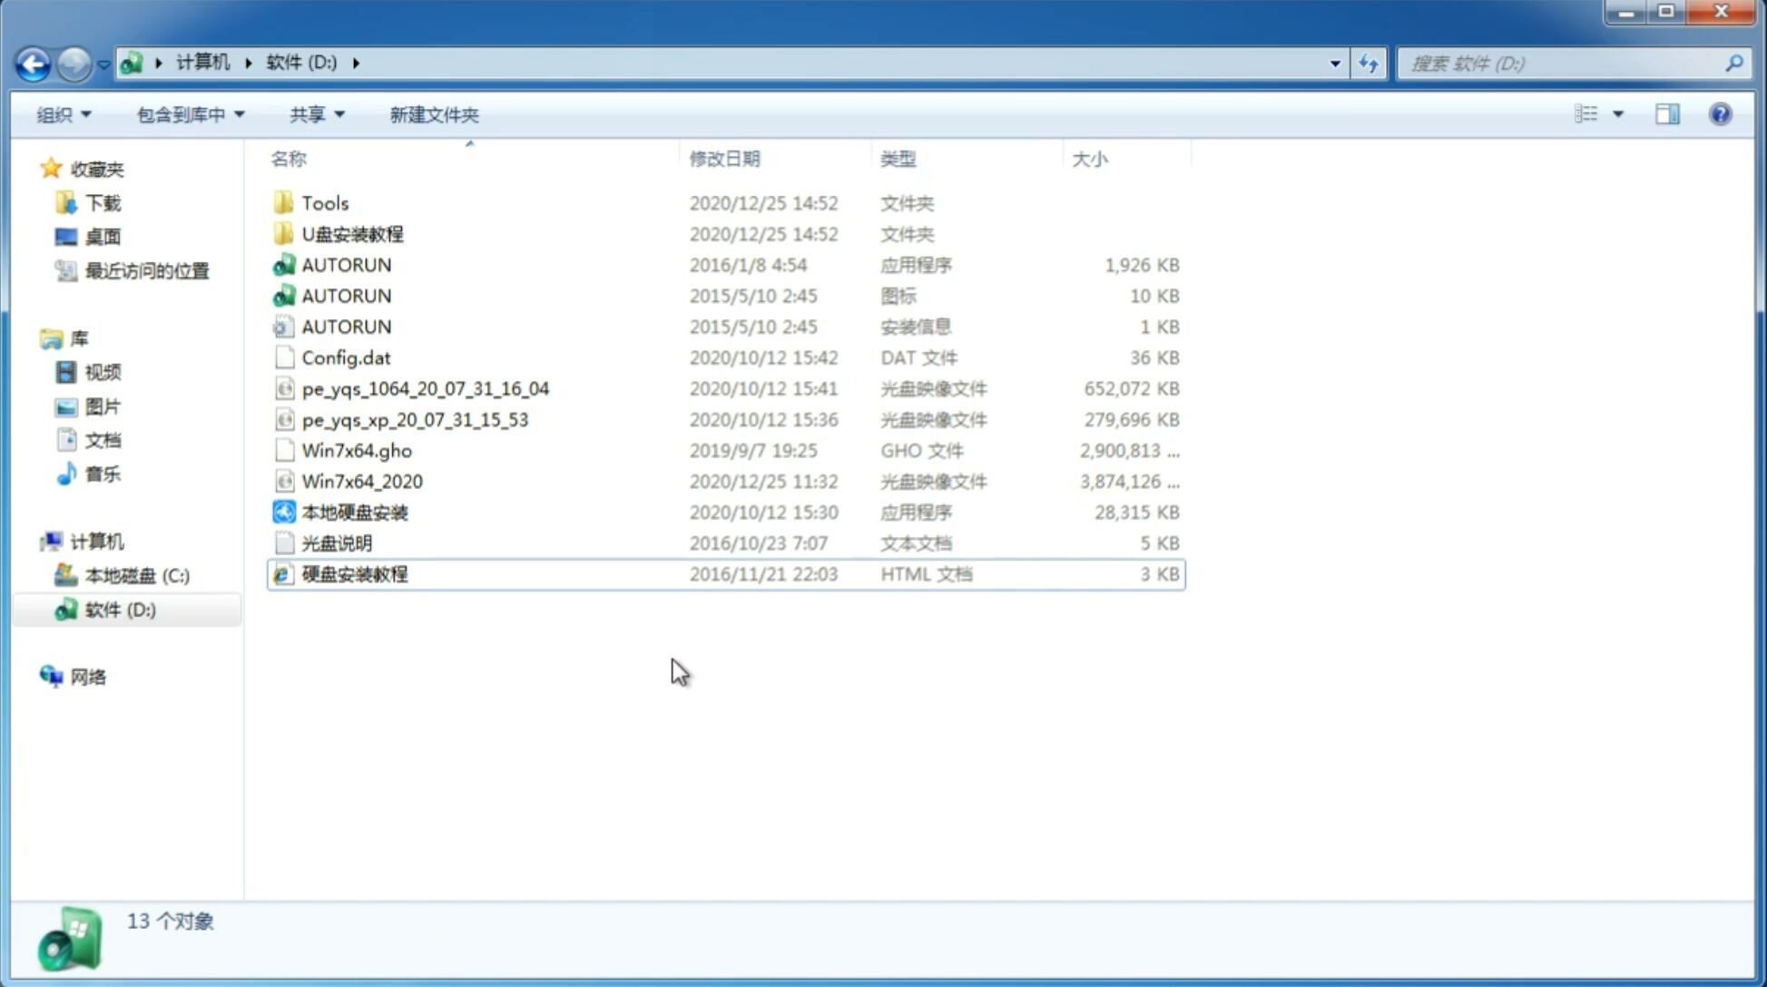
Task: Open 硬盘安装教程 HTML document
Action: click(x=354, y=573)
